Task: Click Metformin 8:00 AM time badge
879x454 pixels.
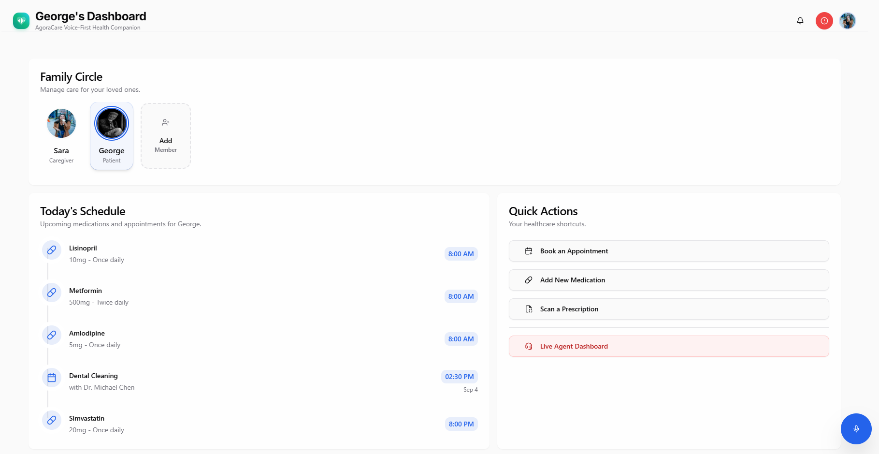Action: (461, 296)
